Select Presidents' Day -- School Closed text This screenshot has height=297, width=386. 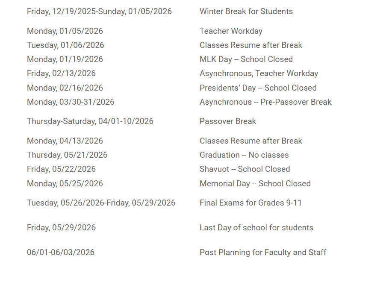258,88
